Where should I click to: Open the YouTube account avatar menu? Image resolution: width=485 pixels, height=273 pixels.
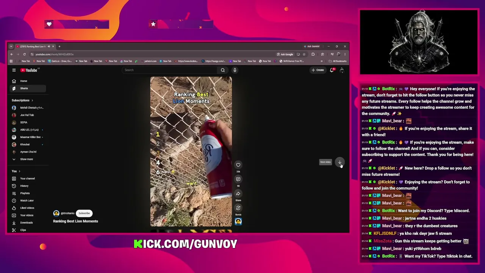tap(342, 70)
